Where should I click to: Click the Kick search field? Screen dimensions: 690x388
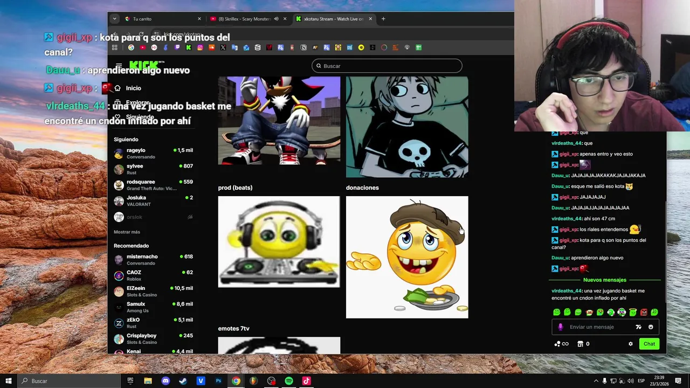point(387,66)
